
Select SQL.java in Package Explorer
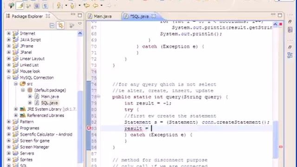click(x=50, y=103)
